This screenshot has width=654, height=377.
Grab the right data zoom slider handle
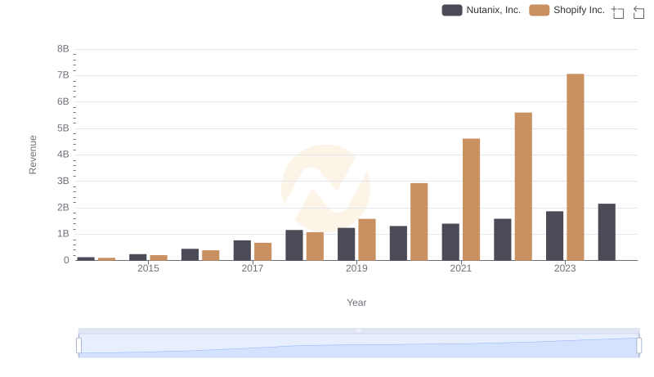point(639,345)
